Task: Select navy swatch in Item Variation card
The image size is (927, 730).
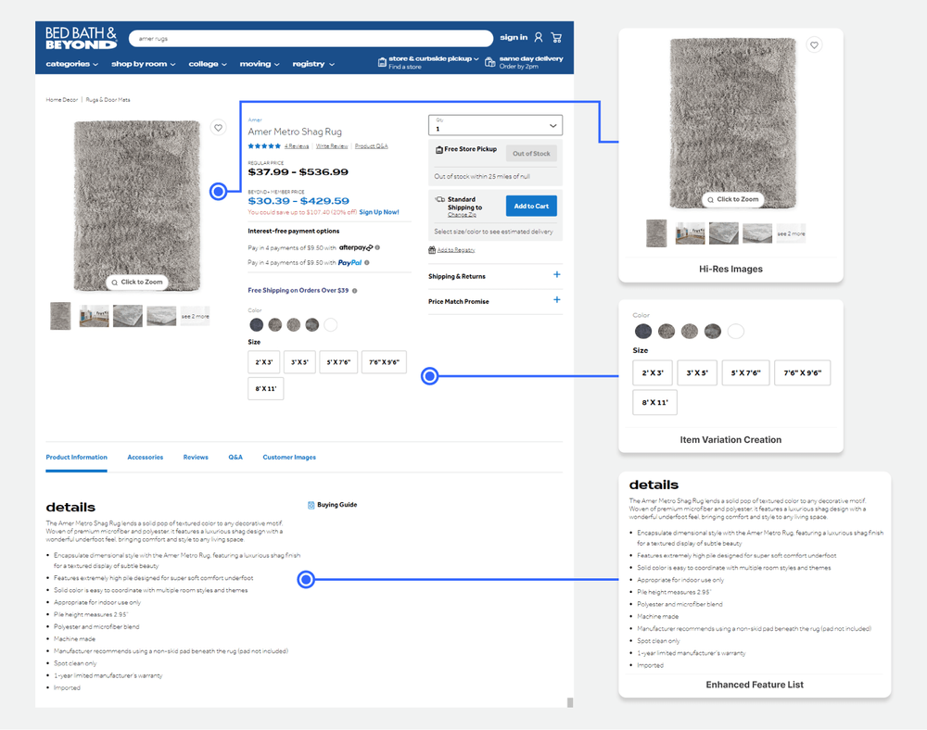Action: pyautogui.click(x=643, y=332)
